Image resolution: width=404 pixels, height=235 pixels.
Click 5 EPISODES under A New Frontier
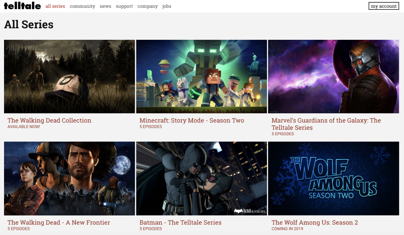coord(19,229)
